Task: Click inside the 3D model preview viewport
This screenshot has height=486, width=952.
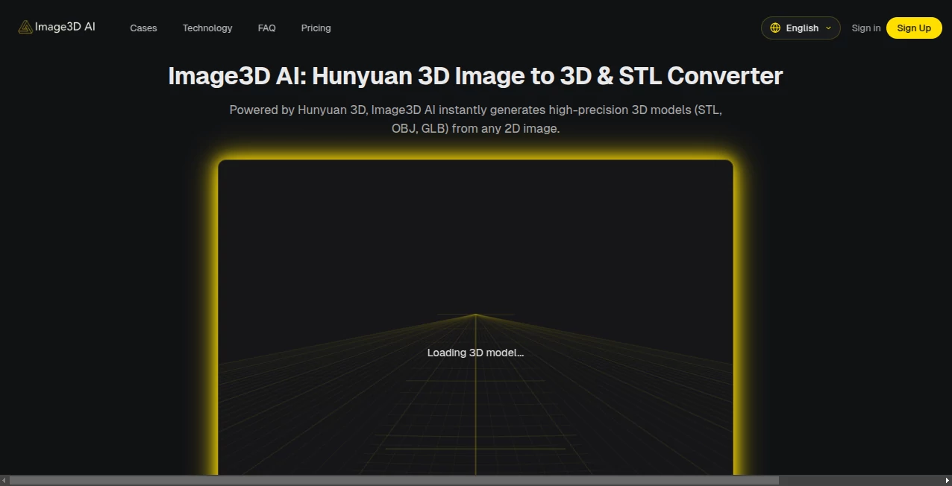Action: point(475,298)
